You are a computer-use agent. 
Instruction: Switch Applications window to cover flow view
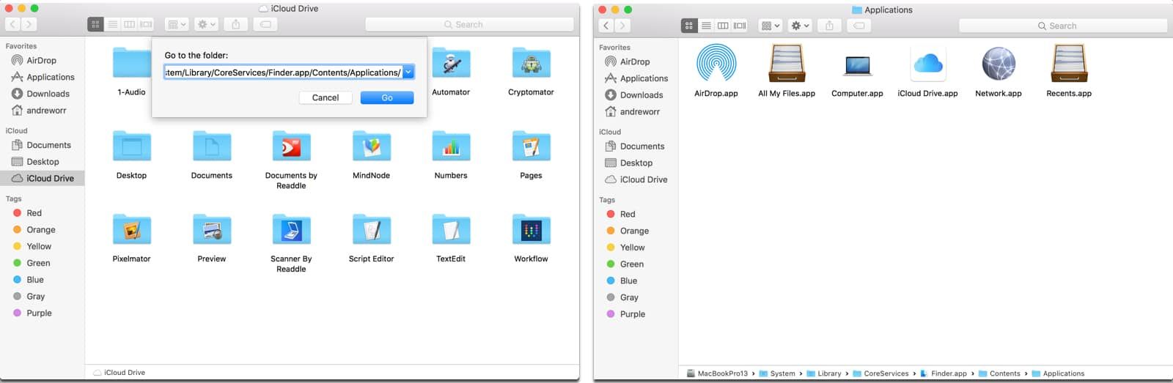[740, 26]
